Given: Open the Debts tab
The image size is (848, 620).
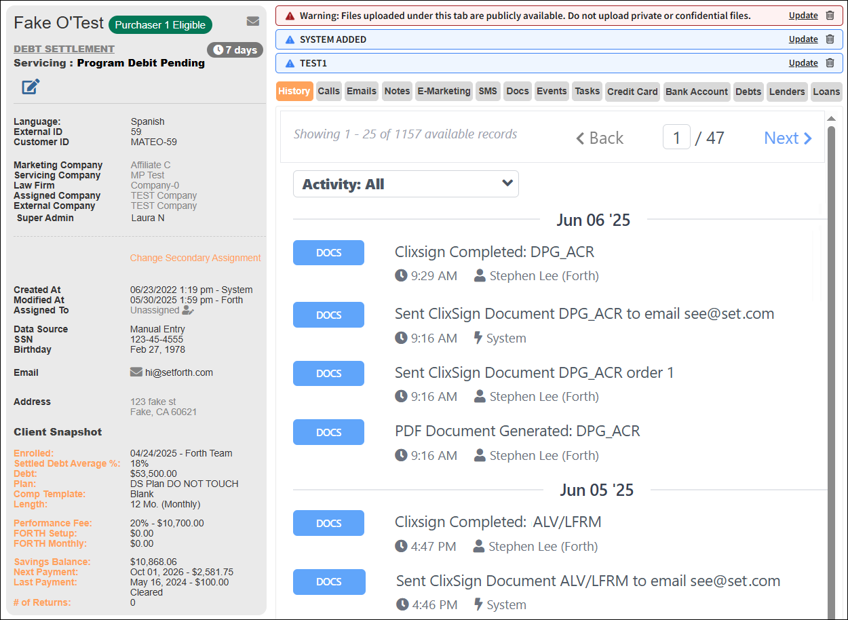Looking at the screenshot, I should pyautogui.click(x=748, y=92).
